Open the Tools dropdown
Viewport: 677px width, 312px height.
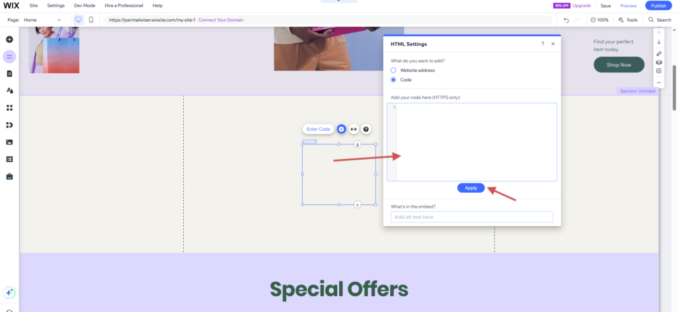tap(628, 20)
